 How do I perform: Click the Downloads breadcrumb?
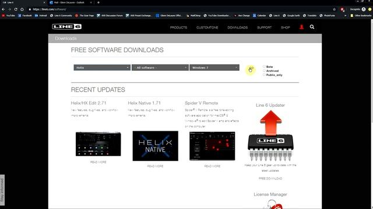tap(66, 38)
